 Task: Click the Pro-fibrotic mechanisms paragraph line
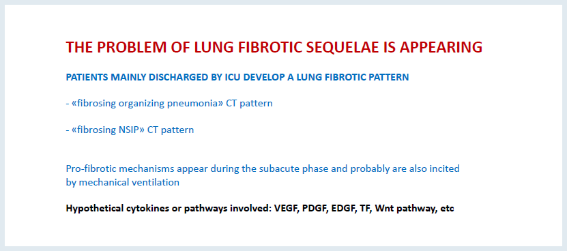[263, 169]
